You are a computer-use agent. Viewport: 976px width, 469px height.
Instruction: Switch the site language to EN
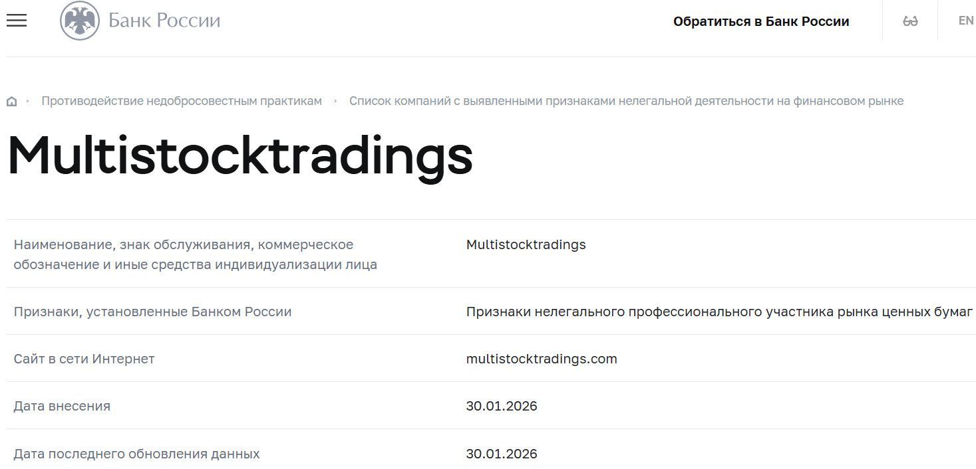tap(965, 20)
